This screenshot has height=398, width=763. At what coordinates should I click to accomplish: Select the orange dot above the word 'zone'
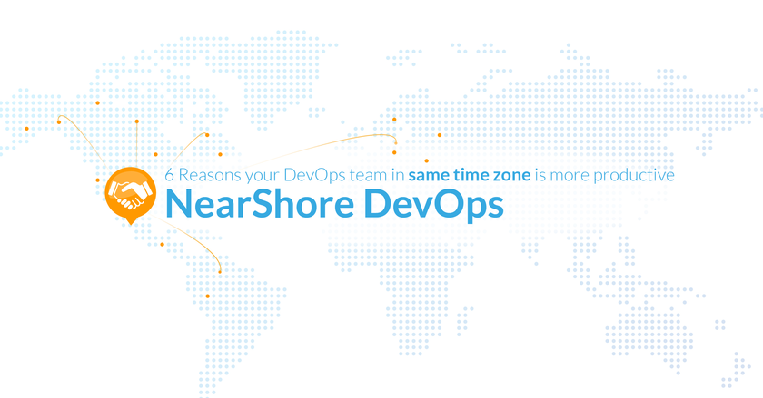[426, 160]
